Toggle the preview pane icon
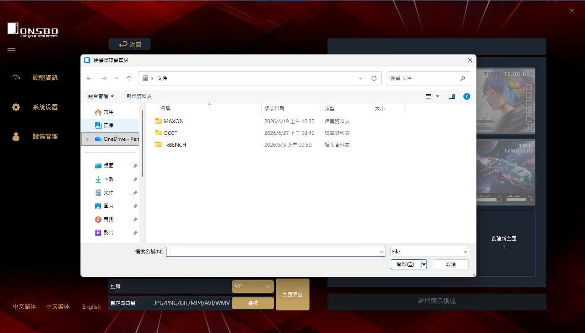The image size is (585, 333). coord(452,96)
